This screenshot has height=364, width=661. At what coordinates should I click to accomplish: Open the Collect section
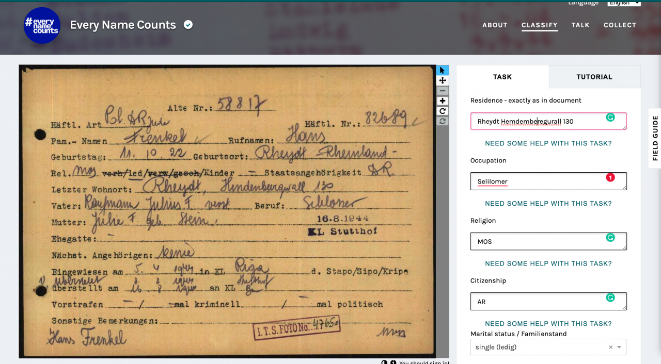pos(620,25)
